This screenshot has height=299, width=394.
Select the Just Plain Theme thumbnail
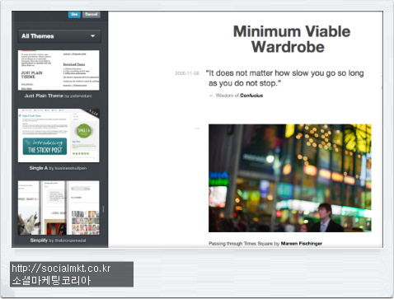click(59, 70)
